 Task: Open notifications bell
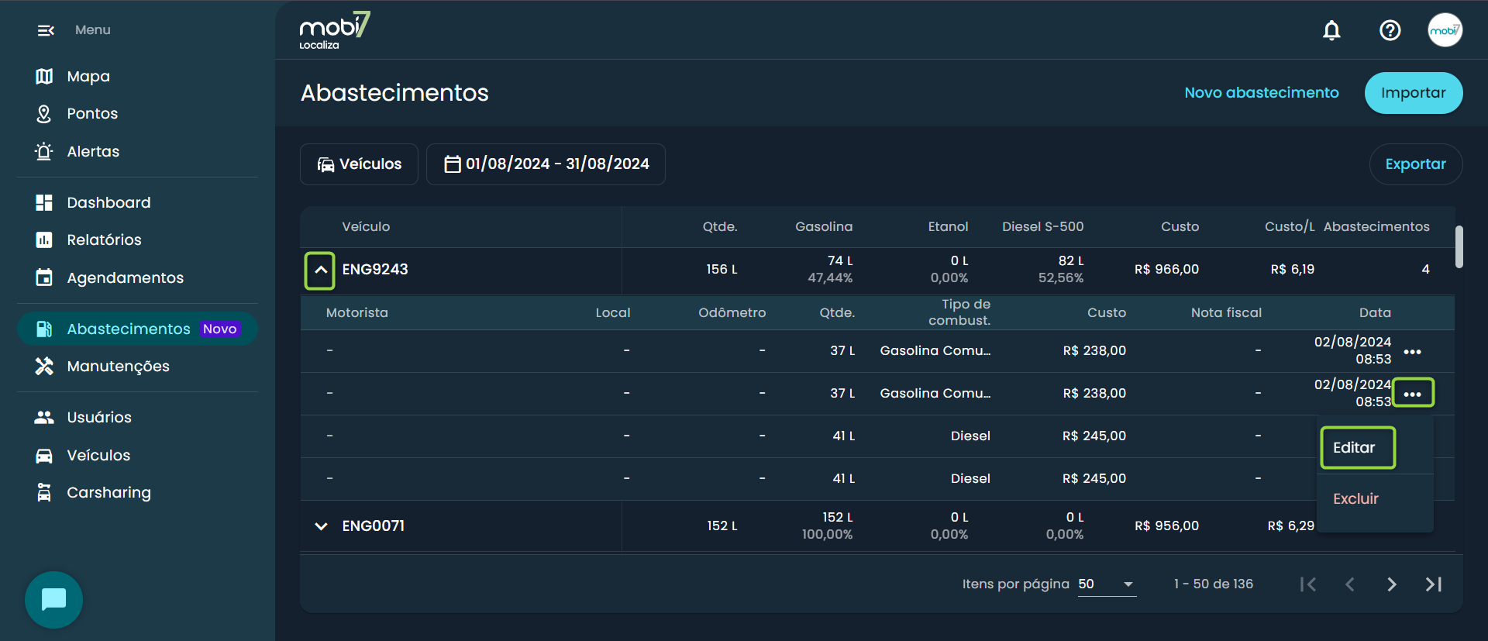1331,30
